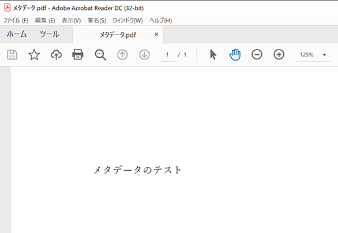The height and width of the screenshot is (233, 338).
Task: Print the document with printer icon
Action: pos(78,54)
